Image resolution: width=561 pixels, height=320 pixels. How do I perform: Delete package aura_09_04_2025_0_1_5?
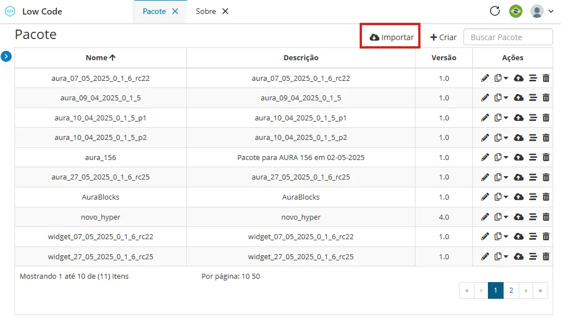coord(546,98)
